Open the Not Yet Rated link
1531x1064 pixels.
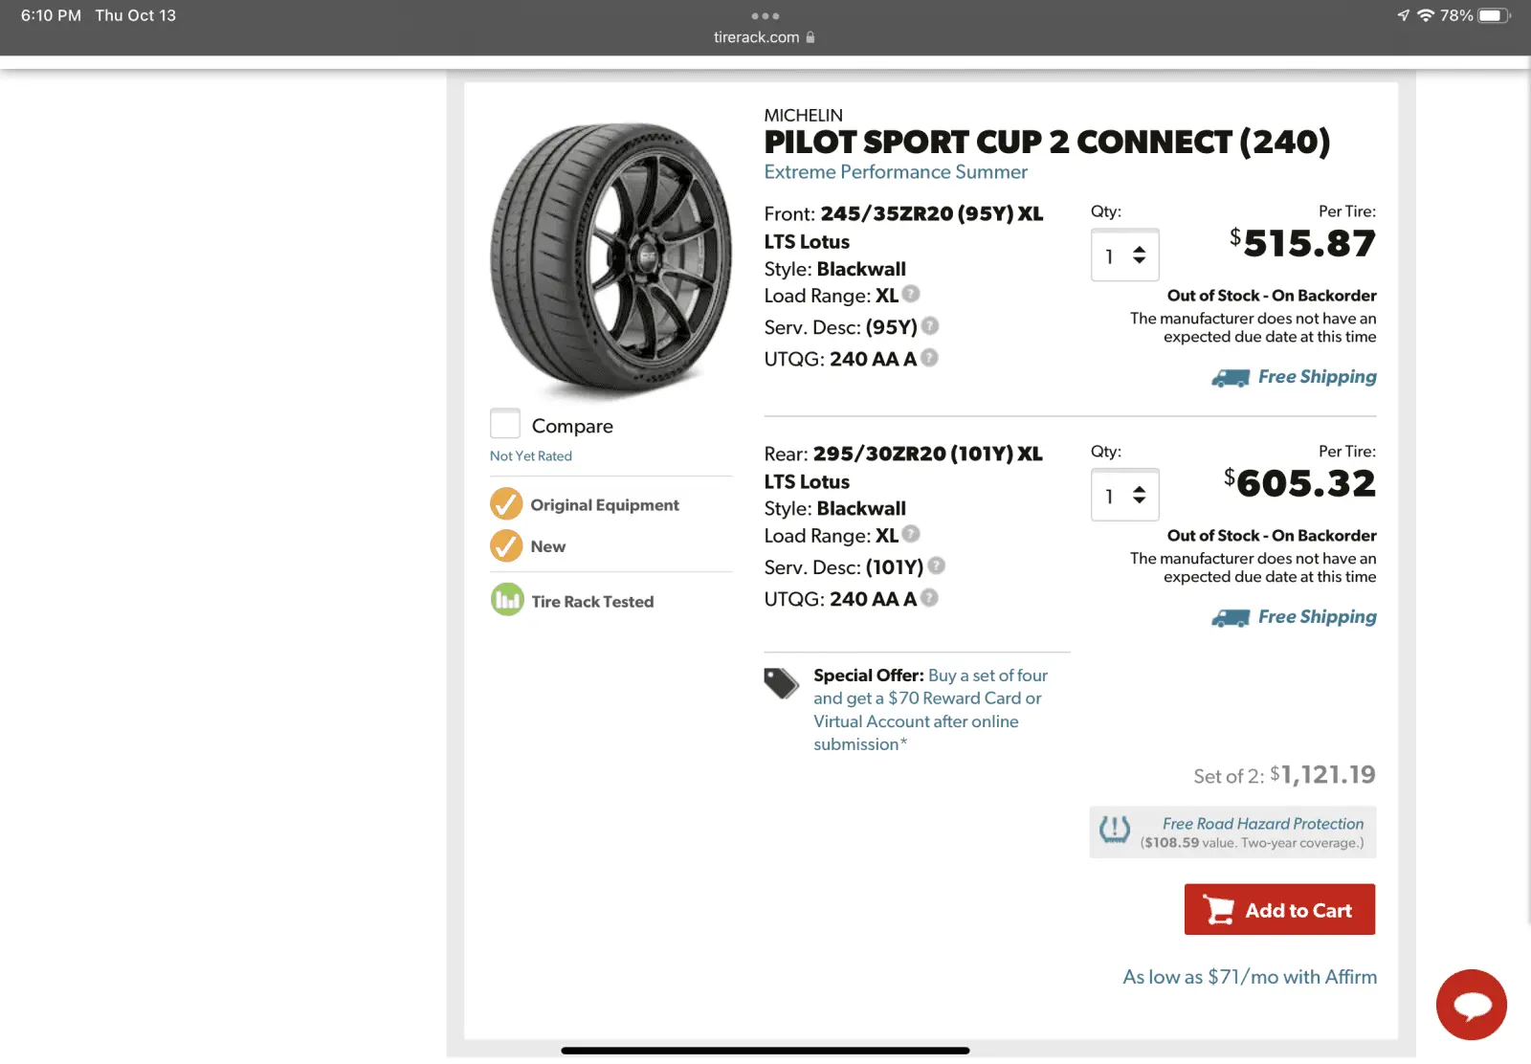(x=530, y=456)
